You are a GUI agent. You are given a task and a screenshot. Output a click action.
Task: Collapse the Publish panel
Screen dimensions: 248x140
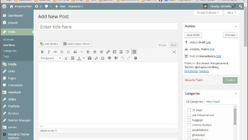[236, 26]
